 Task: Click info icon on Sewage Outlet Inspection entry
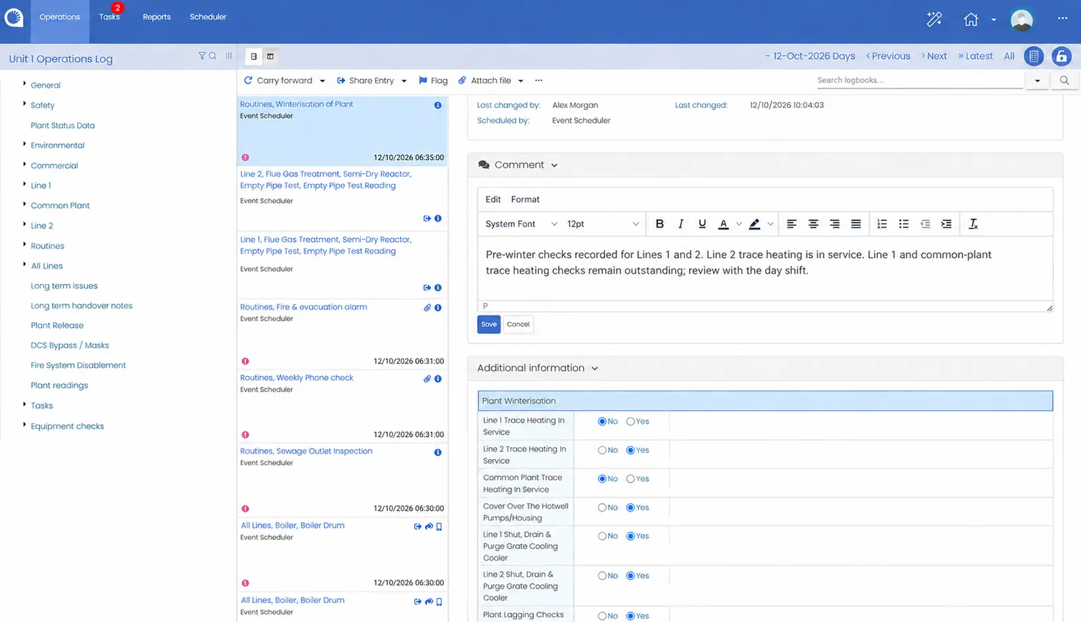pos(438,452)
